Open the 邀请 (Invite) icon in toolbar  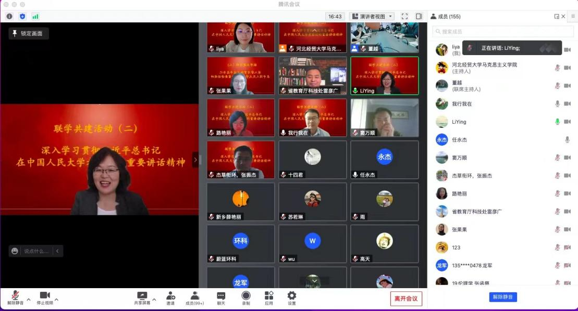(170, 296)
